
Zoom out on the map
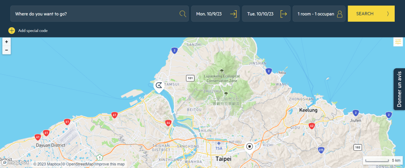click(6, 50)
